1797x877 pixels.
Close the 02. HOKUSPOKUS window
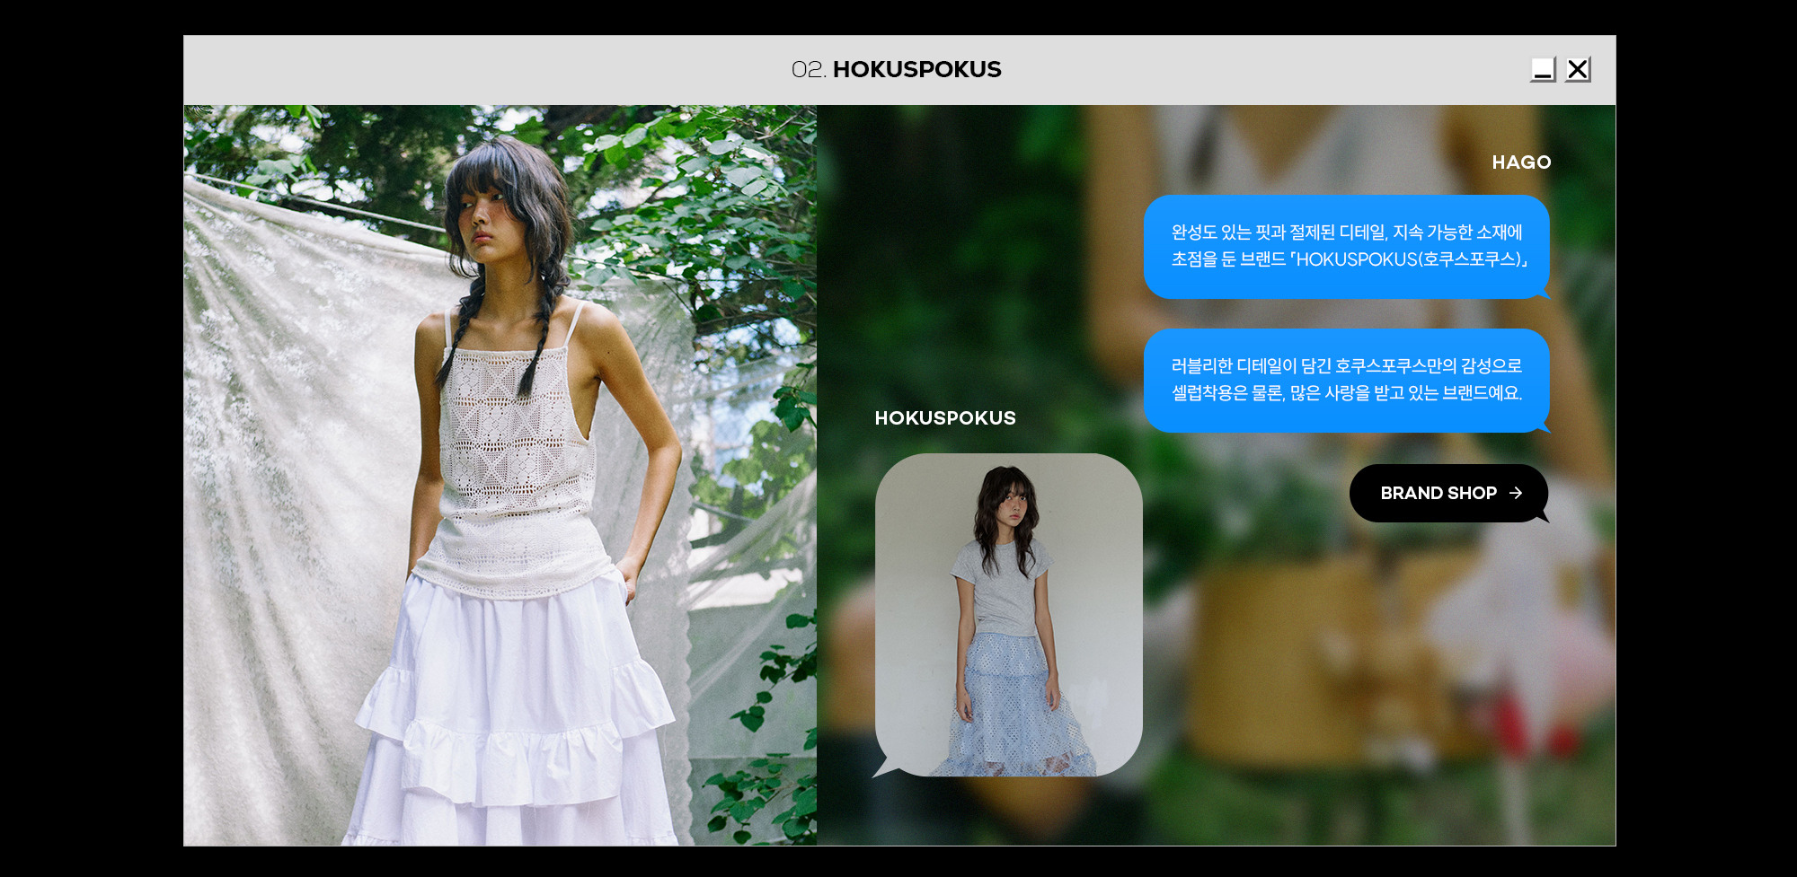tap(1578, 69)
